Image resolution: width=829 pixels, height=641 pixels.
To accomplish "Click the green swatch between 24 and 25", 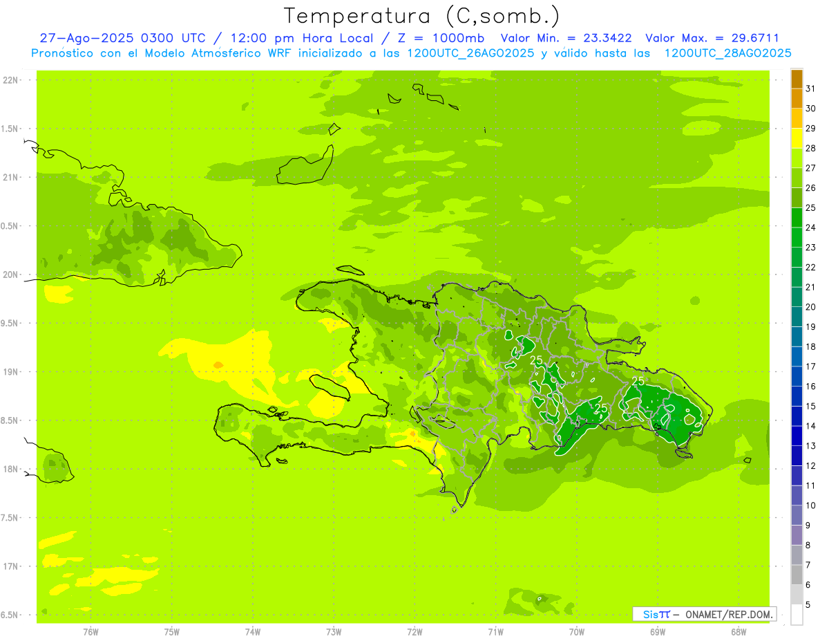I will click(797, 218).
